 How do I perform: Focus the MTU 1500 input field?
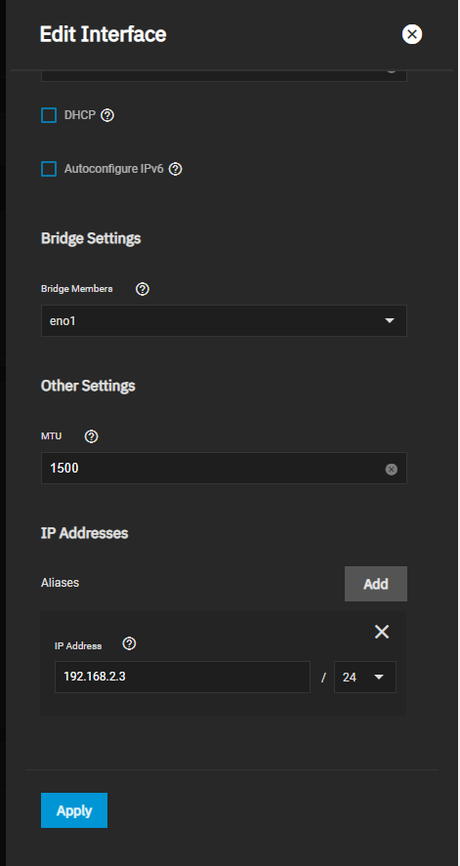click(224, 469)
